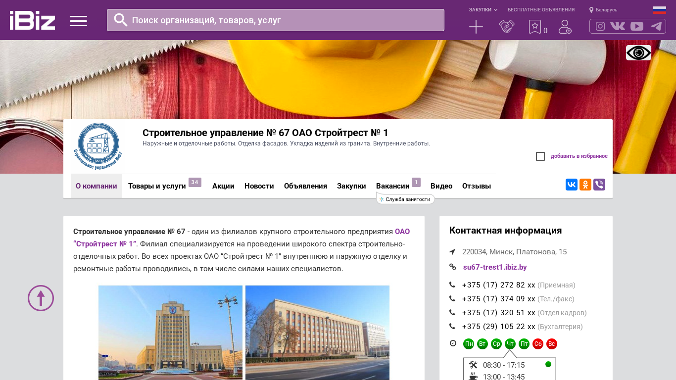Image resolution: width=676 pixels, height=380 pixels.
Task: Open company 'Закупки' tab
Action: click(x=351, y=186)
